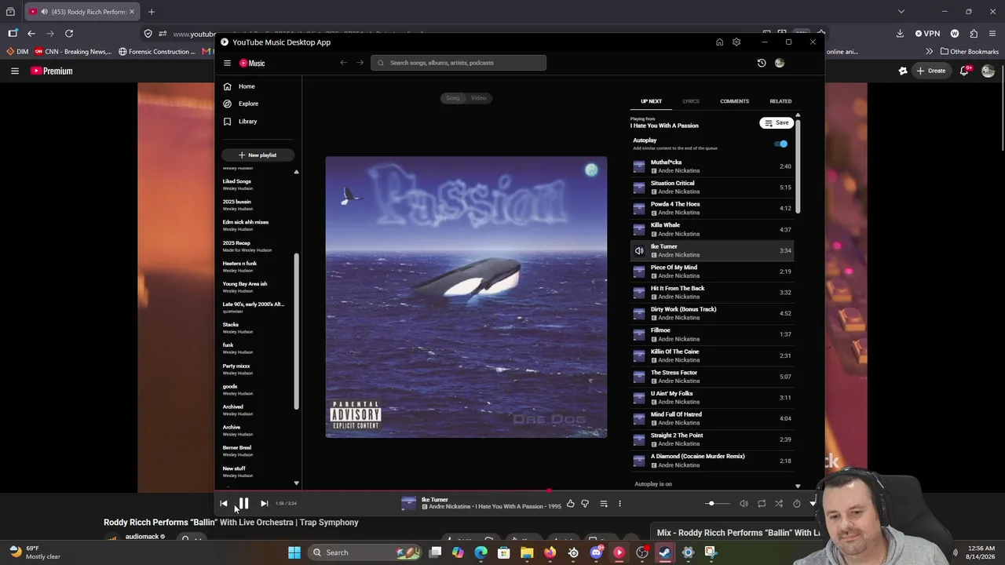Switch to the Song view
Image resolution: width=1005 pixels, height=565 pixels.
click(x=453, y=98)
